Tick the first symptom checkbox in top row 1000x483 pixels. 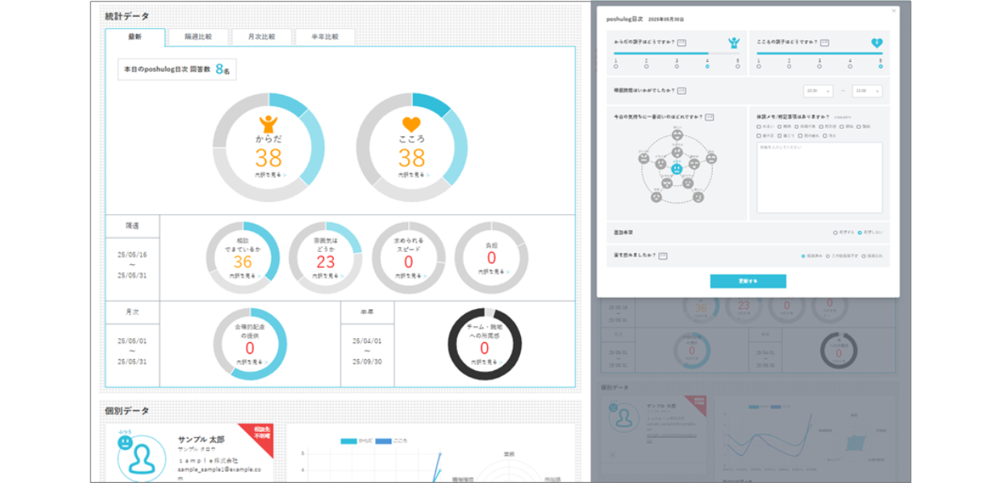[x=759, y=126]
